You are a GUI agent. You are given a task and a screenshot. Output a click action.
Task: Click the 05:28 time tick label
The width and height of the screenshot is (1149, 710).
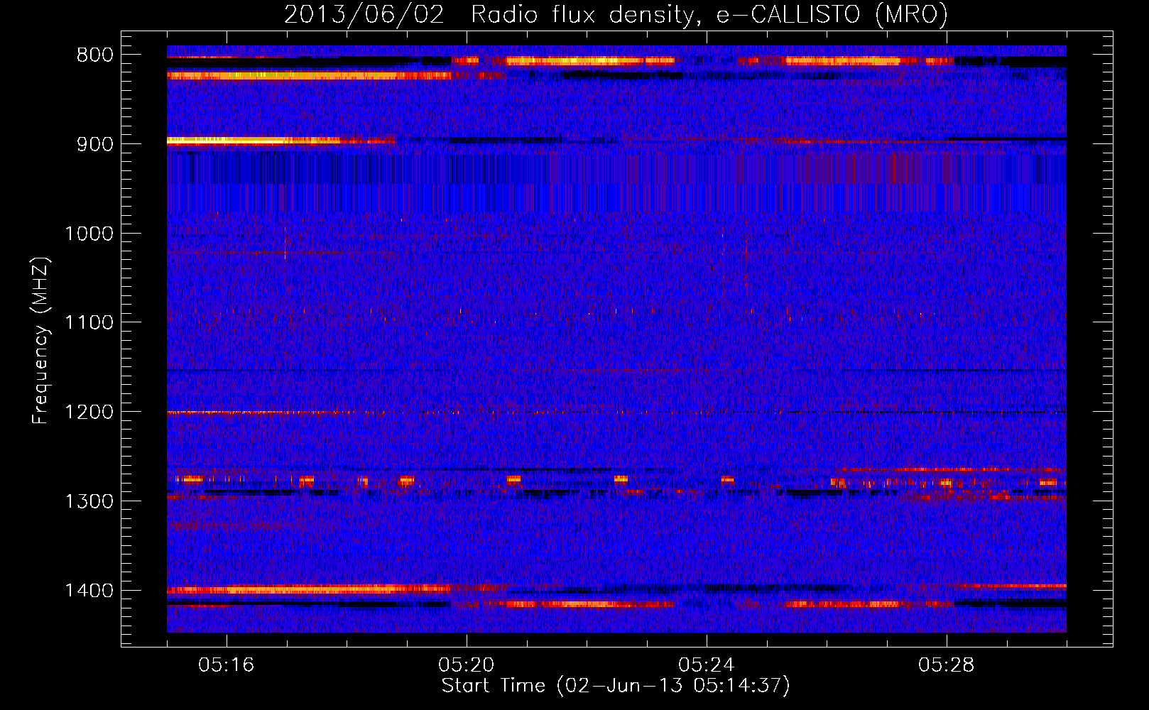coord(947,665)
